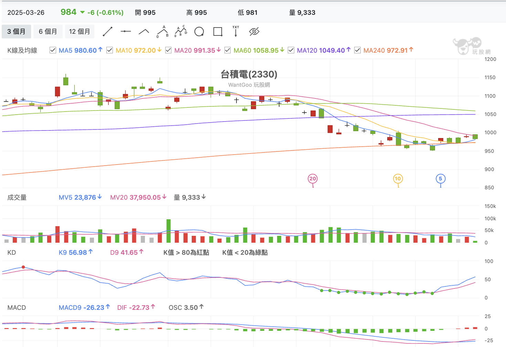
Task: Toggle the MA20 moving average checkbox
Action: pos(168,50)
